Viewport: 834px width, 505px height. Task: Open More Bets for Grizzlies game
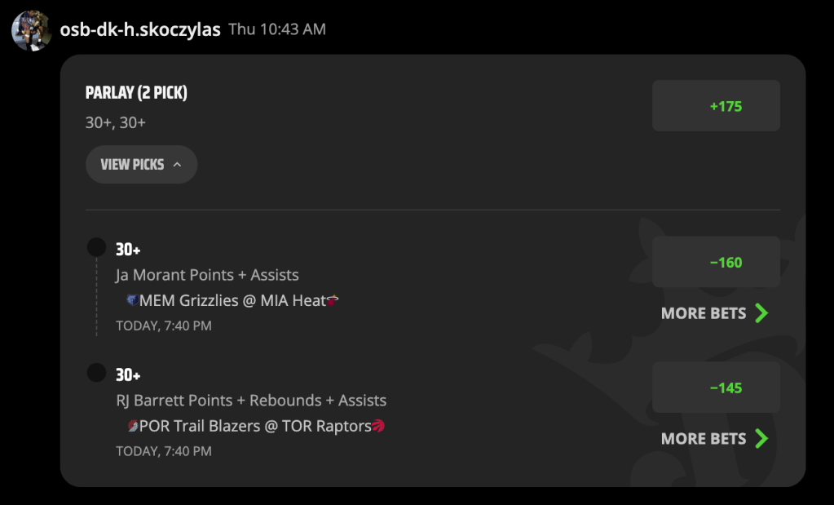714,313
